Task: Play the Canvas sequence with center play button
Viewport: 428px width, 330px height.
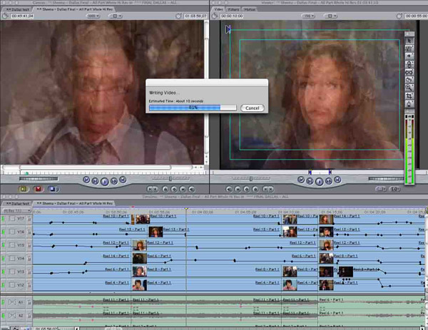Action: point(105,182)
